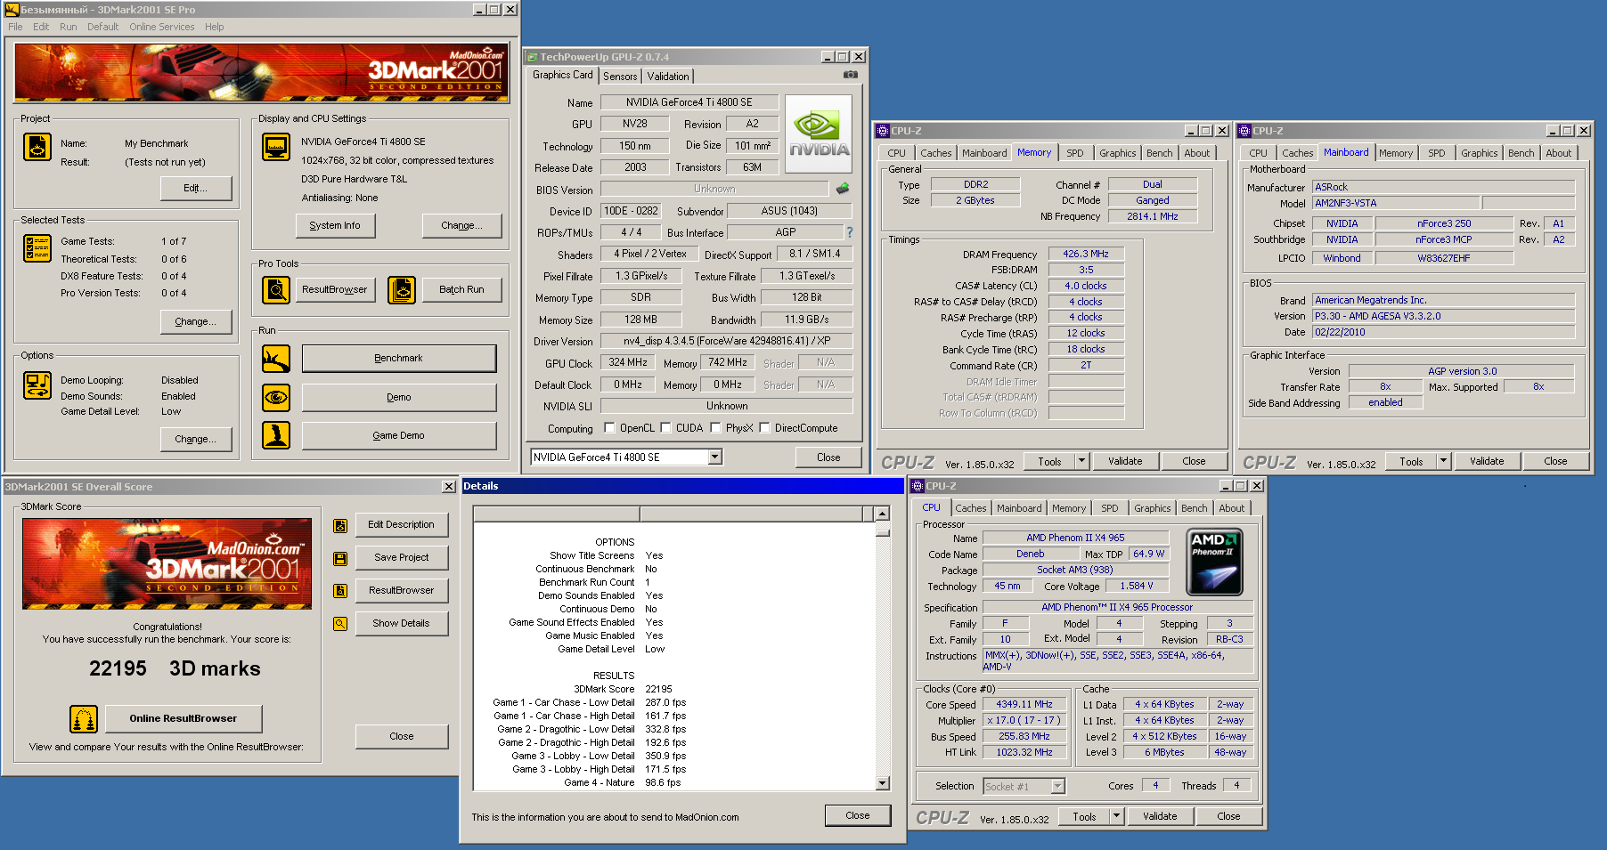Open the NVIDIA GeForce4 Ti 4800 SE dropdown
Viewport: 1607px width, 850px height.
pos(714,457)
